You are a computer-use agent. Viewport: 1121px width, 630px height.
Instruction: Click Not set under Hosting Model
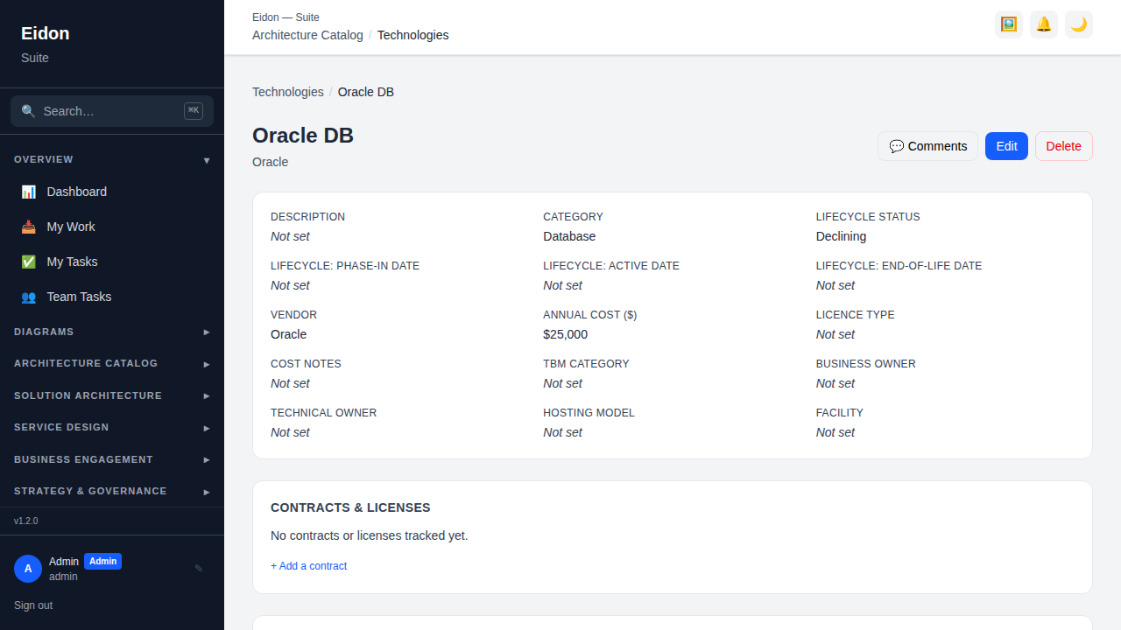tap(562, 432)
